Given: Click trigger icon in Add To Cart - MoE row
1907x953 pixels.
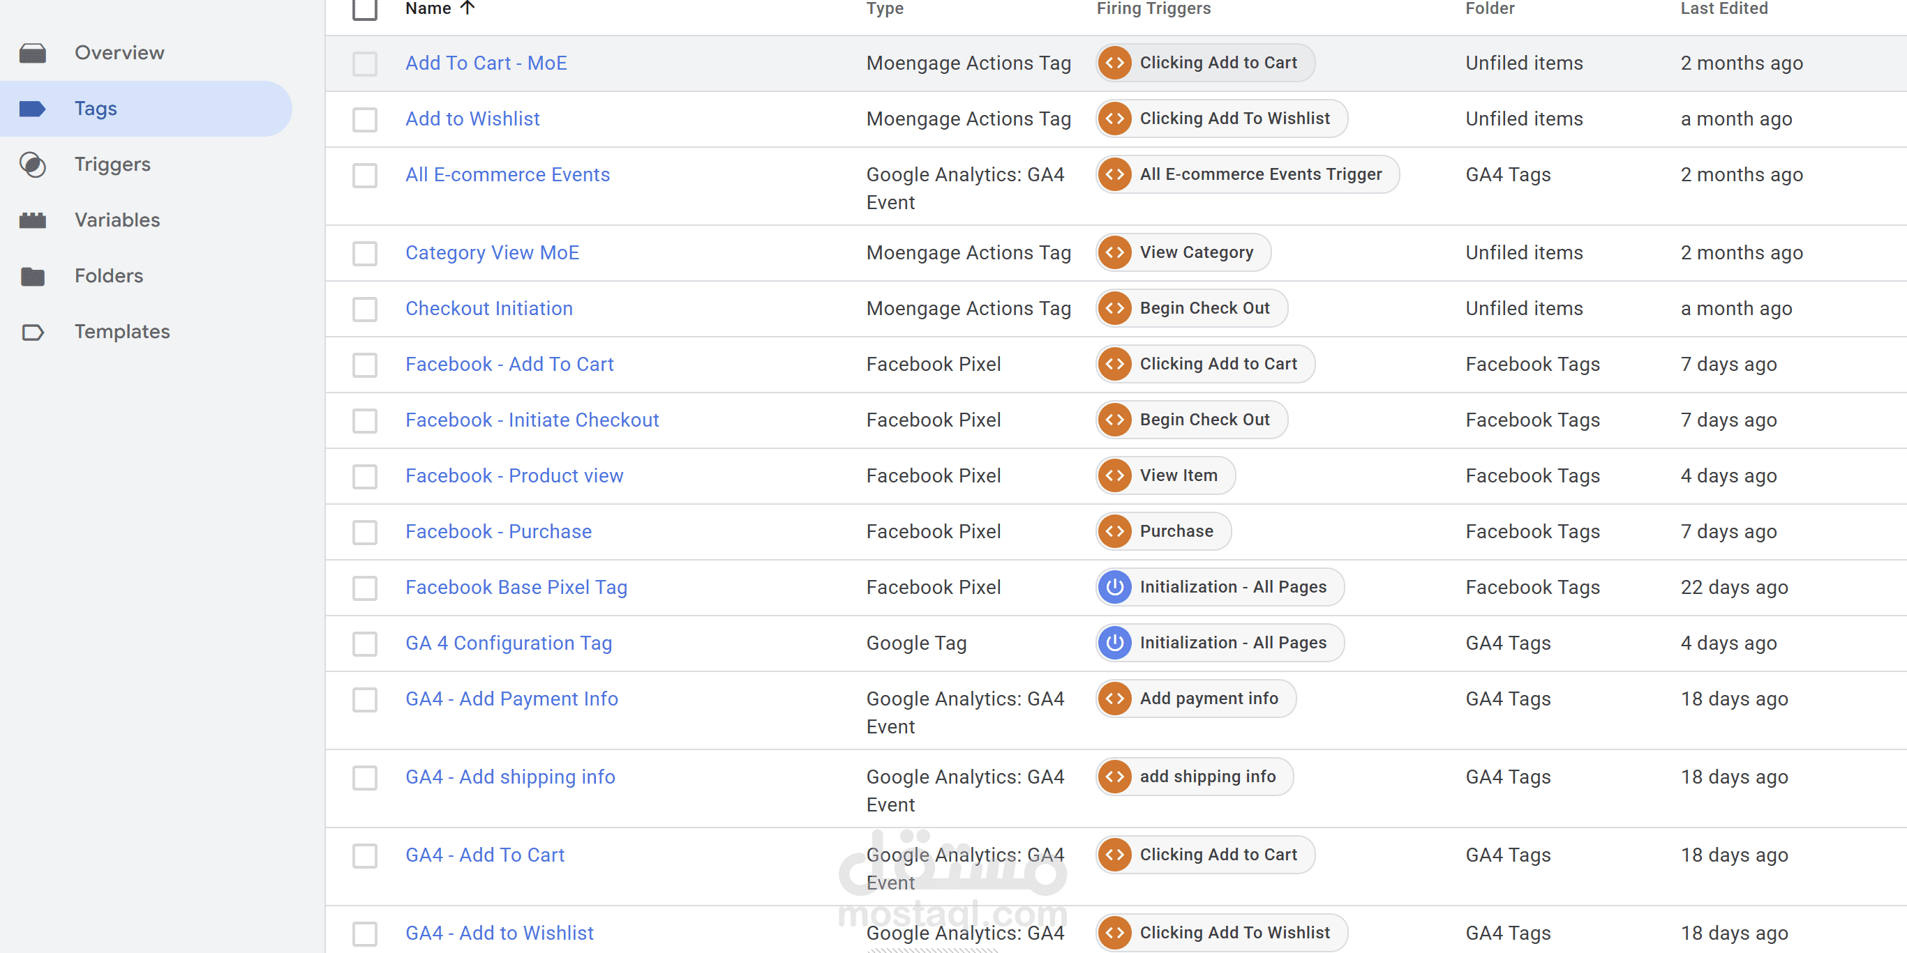Looking at the screenshot, I should pyautogui.click(x=1115, y=63).
